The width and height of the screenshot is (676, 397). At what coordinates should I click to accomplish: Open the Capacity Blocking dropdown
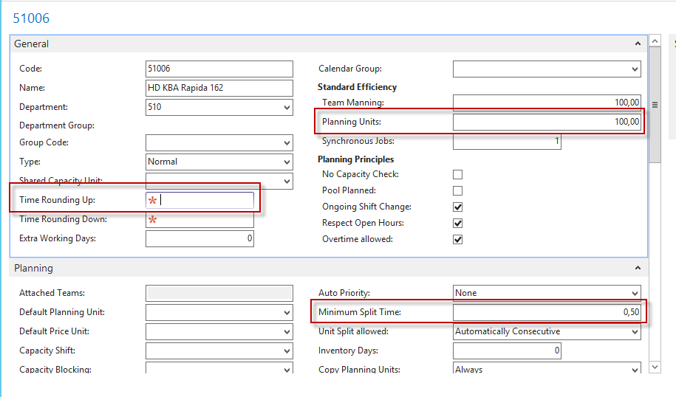point(287,369)
